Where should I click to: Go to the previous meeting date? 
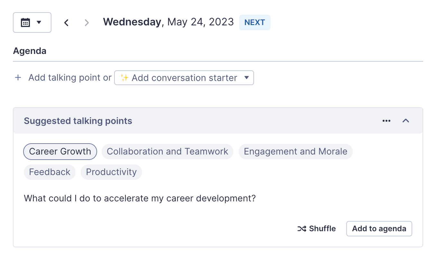[x=67, y=22]
